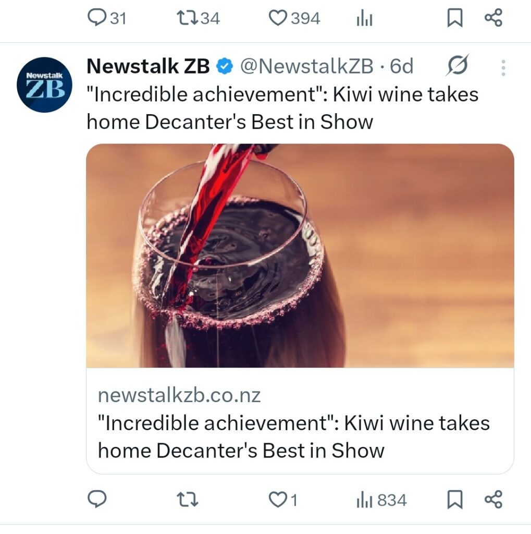This screenshot has height=534, width=531.
Task: View the 834 views analytics
Action: tap(381, 501)
